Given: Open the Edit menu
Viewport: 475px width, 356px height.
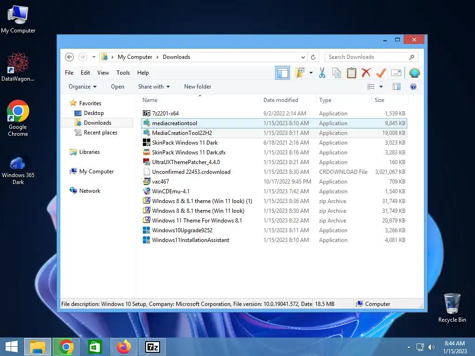Looking at the screenshot, I should pos(85,73).
